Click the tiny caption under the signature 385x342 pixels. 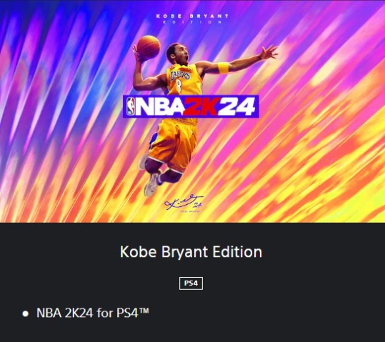point(190,211)
